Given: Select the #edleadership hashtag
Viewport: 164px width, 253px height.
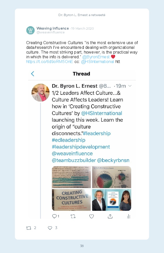Looking at the screenshot, I should (68, 140).
